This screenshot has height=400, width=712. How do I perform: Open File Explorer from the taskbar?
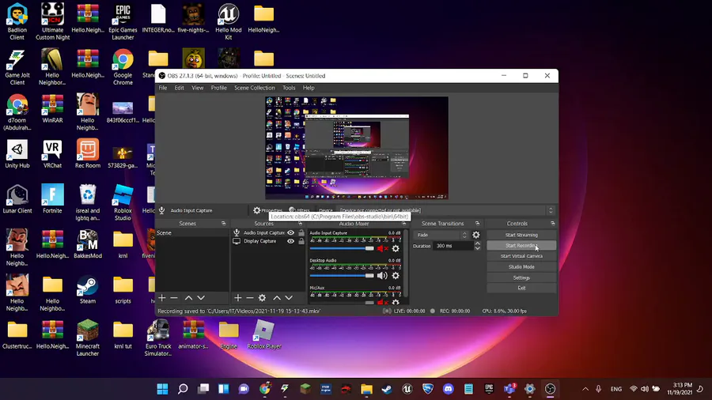pos(366,389)
